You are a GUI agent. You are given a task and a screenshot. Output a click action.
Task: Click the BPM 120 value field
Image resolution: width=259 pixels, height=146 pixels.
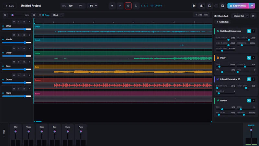[x=71, y=6]
